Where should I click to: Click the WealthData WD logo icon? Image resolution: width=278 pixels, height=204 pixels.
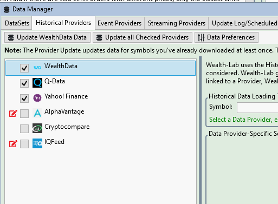tap(37, 68)
